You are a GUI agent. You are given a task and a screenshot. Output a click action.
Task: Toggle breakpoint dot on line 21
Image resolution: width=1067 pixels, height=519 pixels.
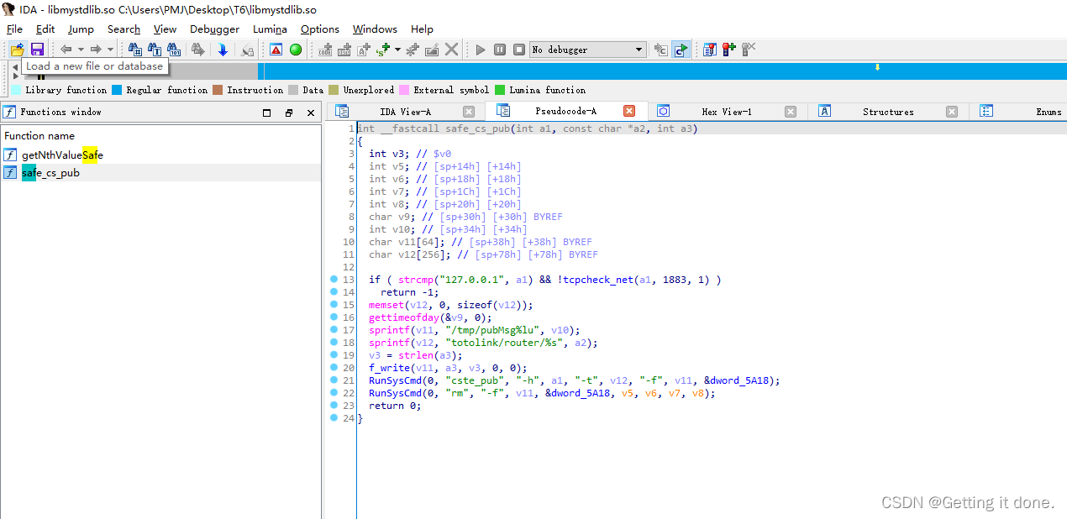coord(334,380)
